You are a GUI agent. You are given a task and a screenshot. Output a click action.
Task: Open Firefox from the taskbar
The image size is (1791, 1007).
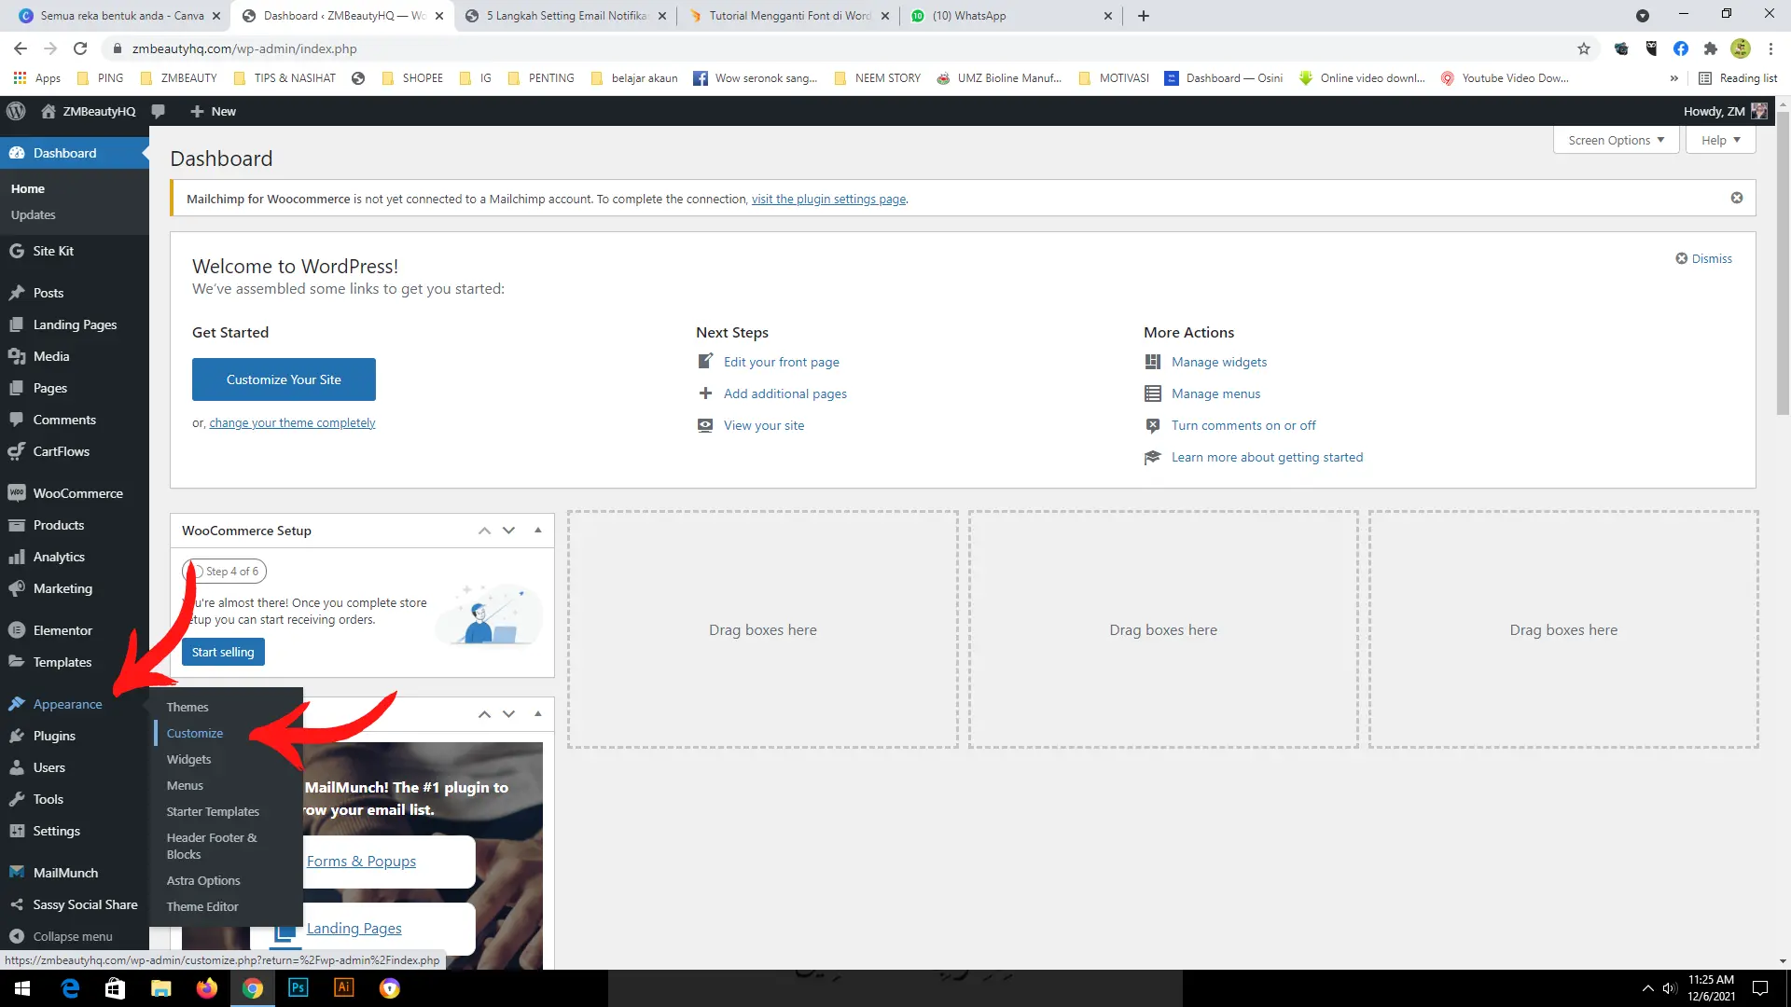click(x=207, y=987)
